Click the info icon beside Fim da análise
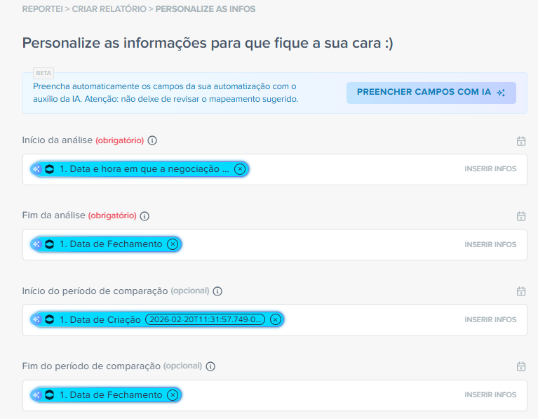 tap(145, 216)
